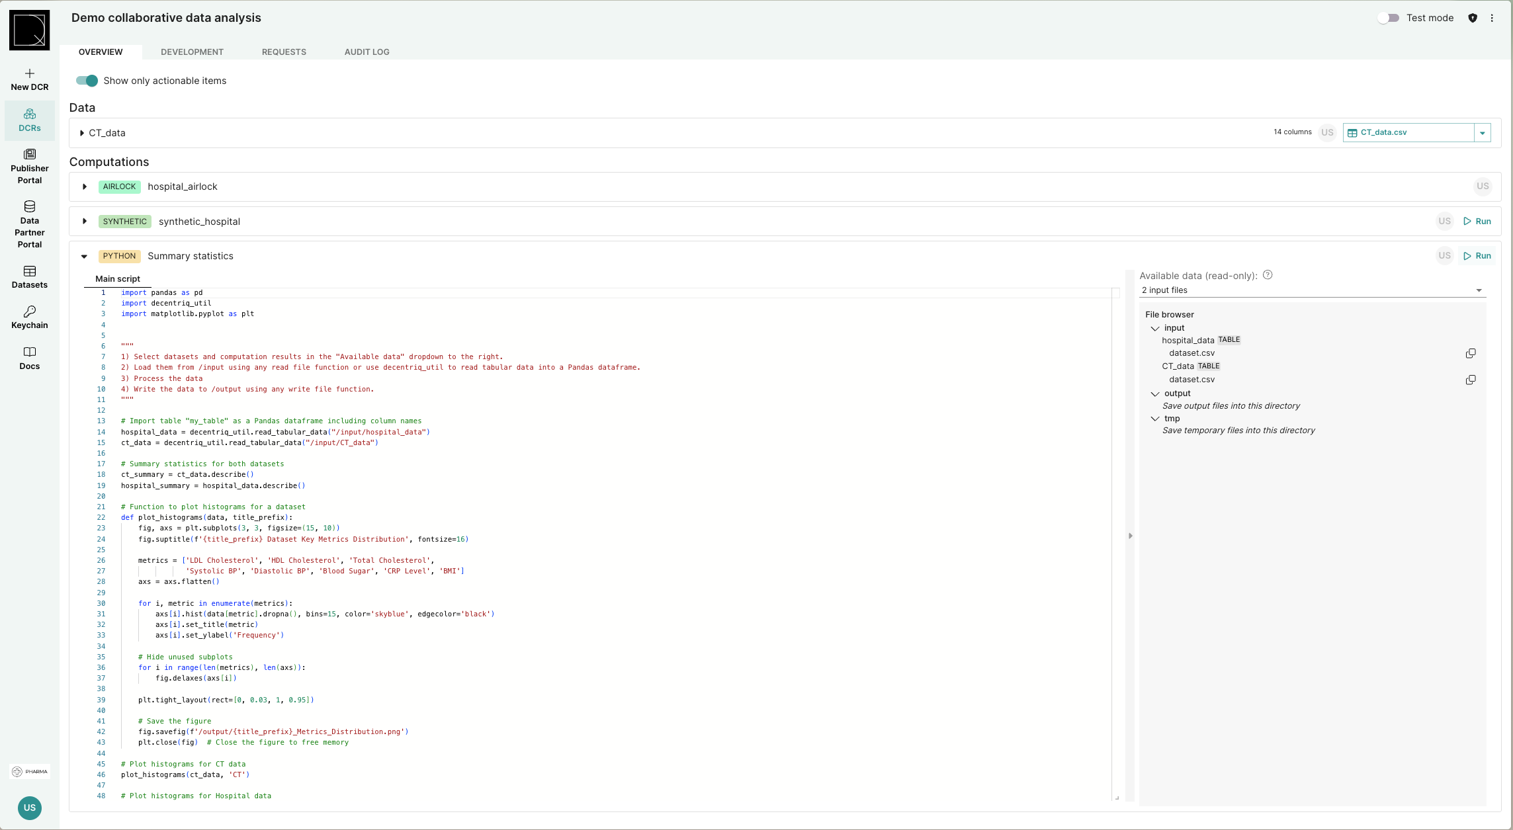
Task: Copy path of hospital_data dataset.csv
Action: pos(1471,353)
